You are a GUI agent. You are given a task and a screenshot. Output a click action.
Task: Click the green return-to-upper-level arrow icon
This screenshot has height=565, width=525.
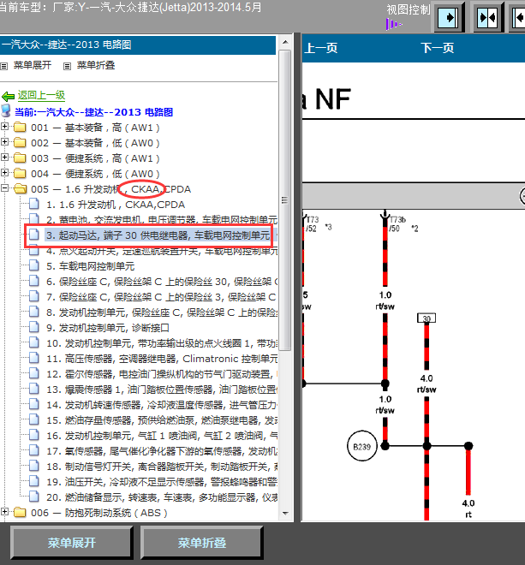(8, 96)
